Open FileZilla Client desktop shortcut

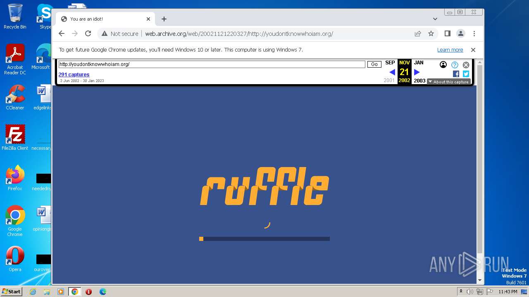tap(15, 138)
